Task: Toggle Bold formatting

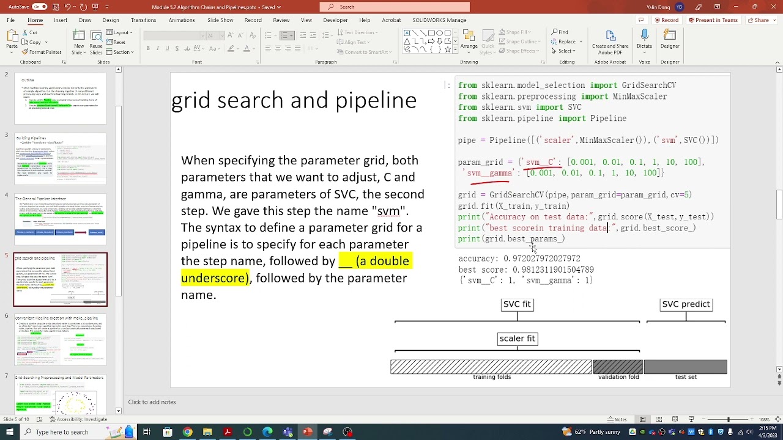Action: 148,49
